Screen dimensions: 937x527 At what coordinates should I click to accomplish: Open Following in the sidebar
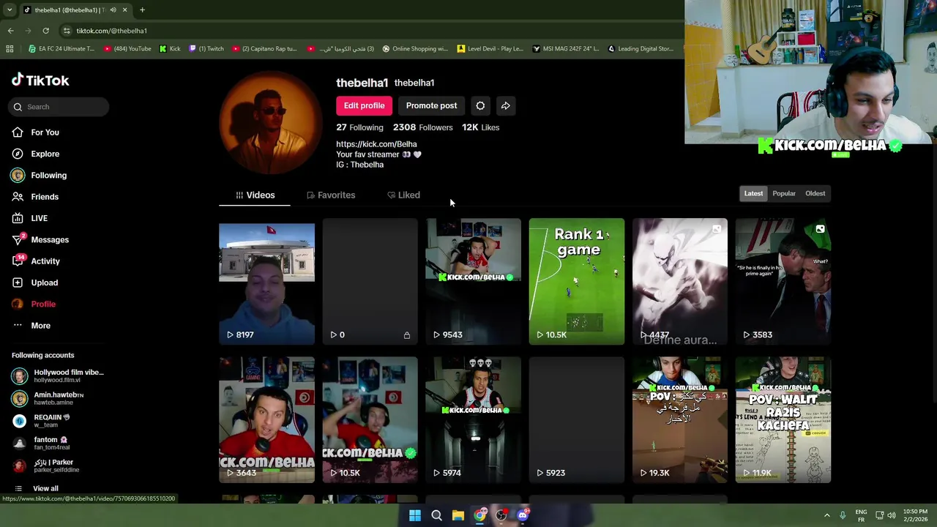(39, 176)
